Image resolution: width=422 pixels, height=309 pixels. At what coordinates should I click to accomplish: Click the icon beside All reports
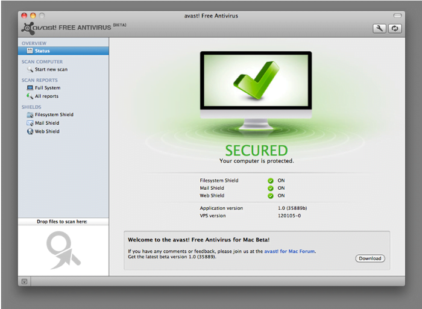point(30,96)
